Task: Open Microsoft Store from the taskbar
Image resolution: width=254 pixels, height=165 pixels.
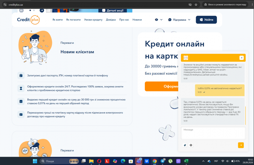Action: pyautogui.click(x=131, y=161)
